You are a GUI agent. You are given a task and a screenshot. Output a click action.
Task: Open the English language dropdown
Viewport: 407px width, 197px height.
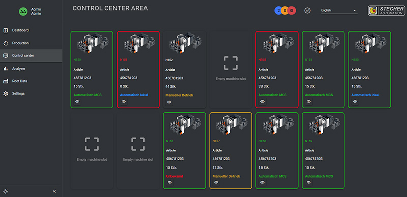pyautogui.click(x=339, y=11)
